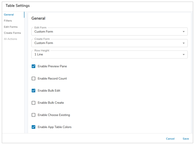Viewport: 194px width, 145px height.
Task: Check Enable Bulk Create checkbox
Action: (x=33, y=103)
